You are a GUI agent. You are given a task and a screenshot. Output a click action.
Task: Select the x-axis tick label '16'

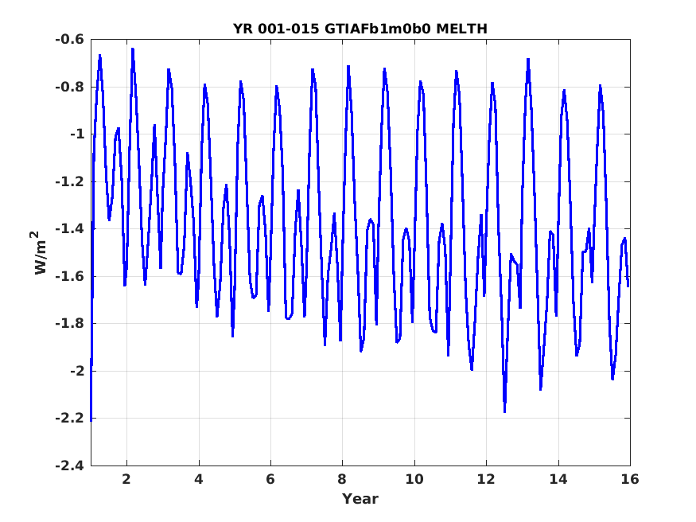point(630,479)
